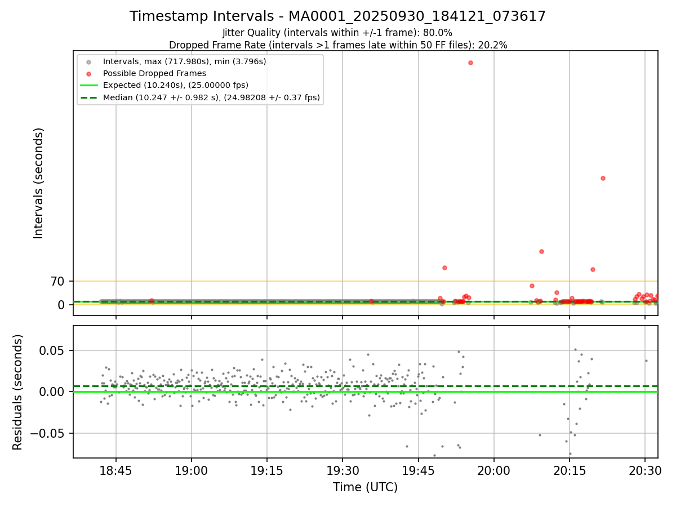The width and height of the screenshot is (676, 507).
Task: Click the legend entry Intervals max min
Action: [x=184, y=61]
